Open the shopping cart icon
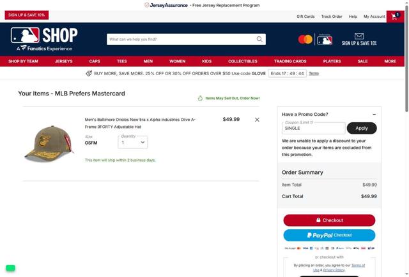This screenshot has width=409, height=277. tap(395, 17)
